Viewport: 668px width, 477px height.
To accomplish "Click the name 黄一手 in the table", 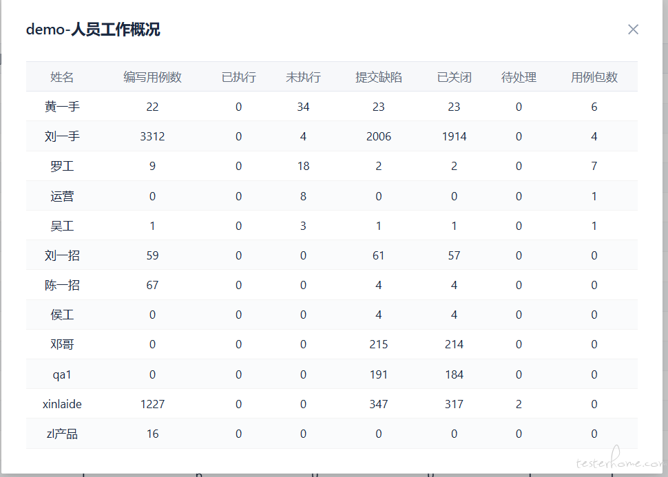I will click(62, 107).
